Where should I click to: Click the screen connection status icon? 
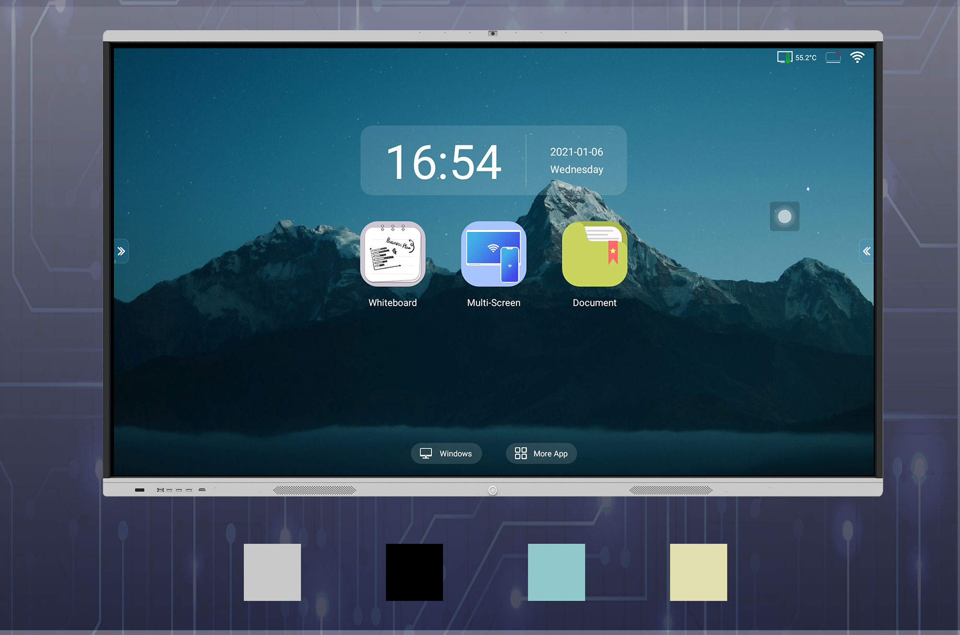[833, 58]
